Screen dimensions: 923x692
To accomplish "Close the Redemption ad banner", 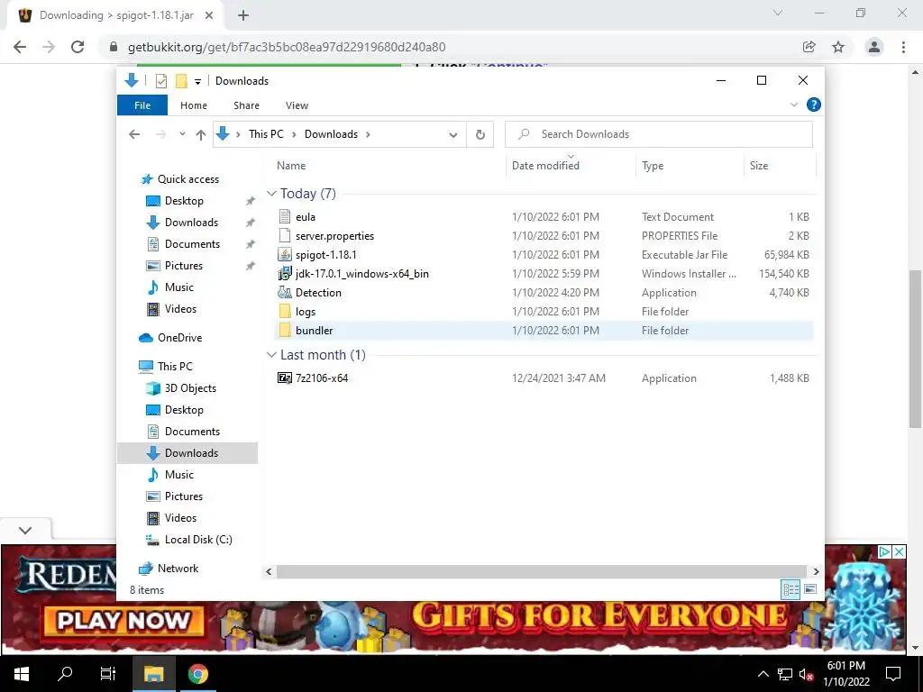I will coord(899,552).
